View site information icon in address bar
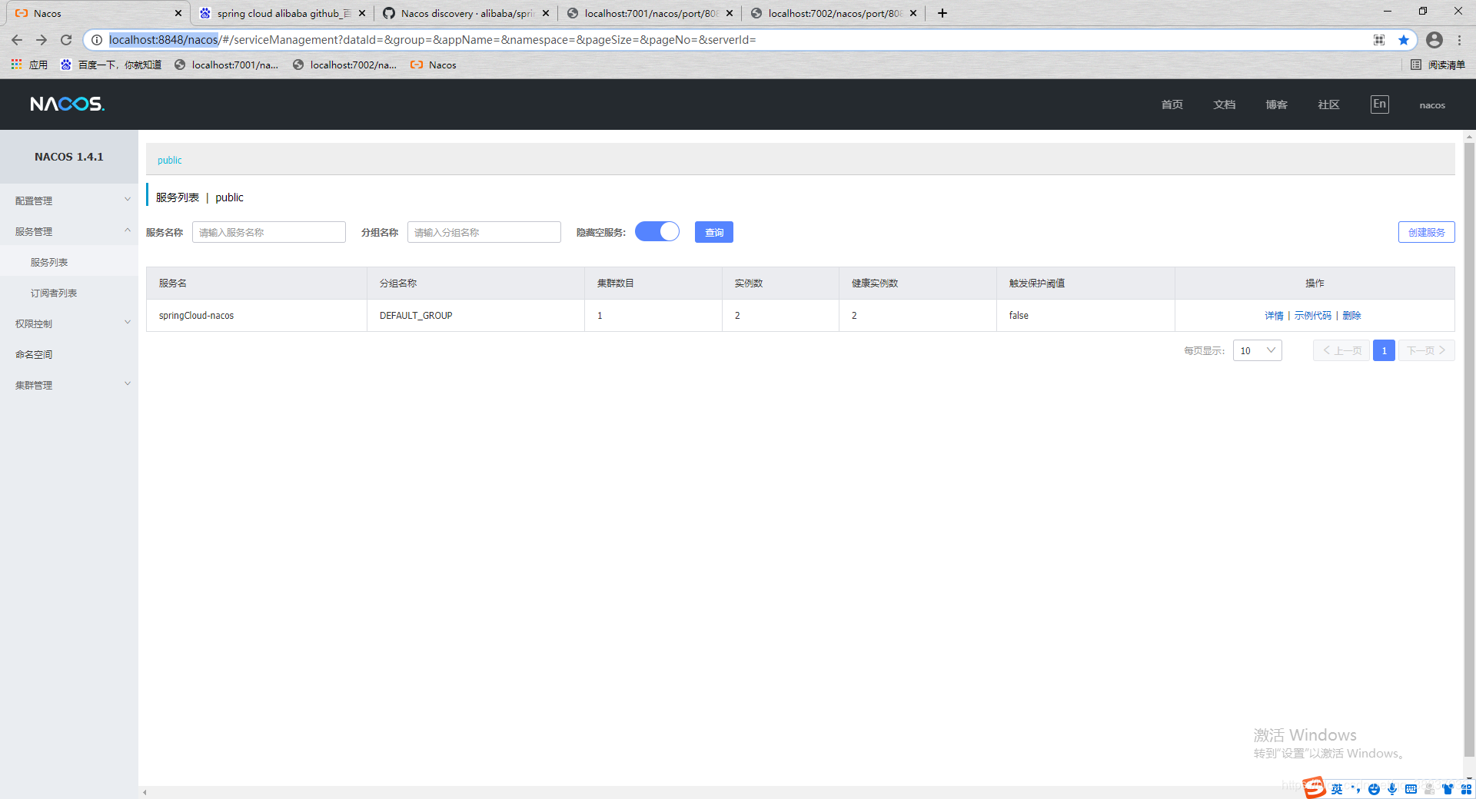The height and width of the screenshot is (799, 1476). 97,40
